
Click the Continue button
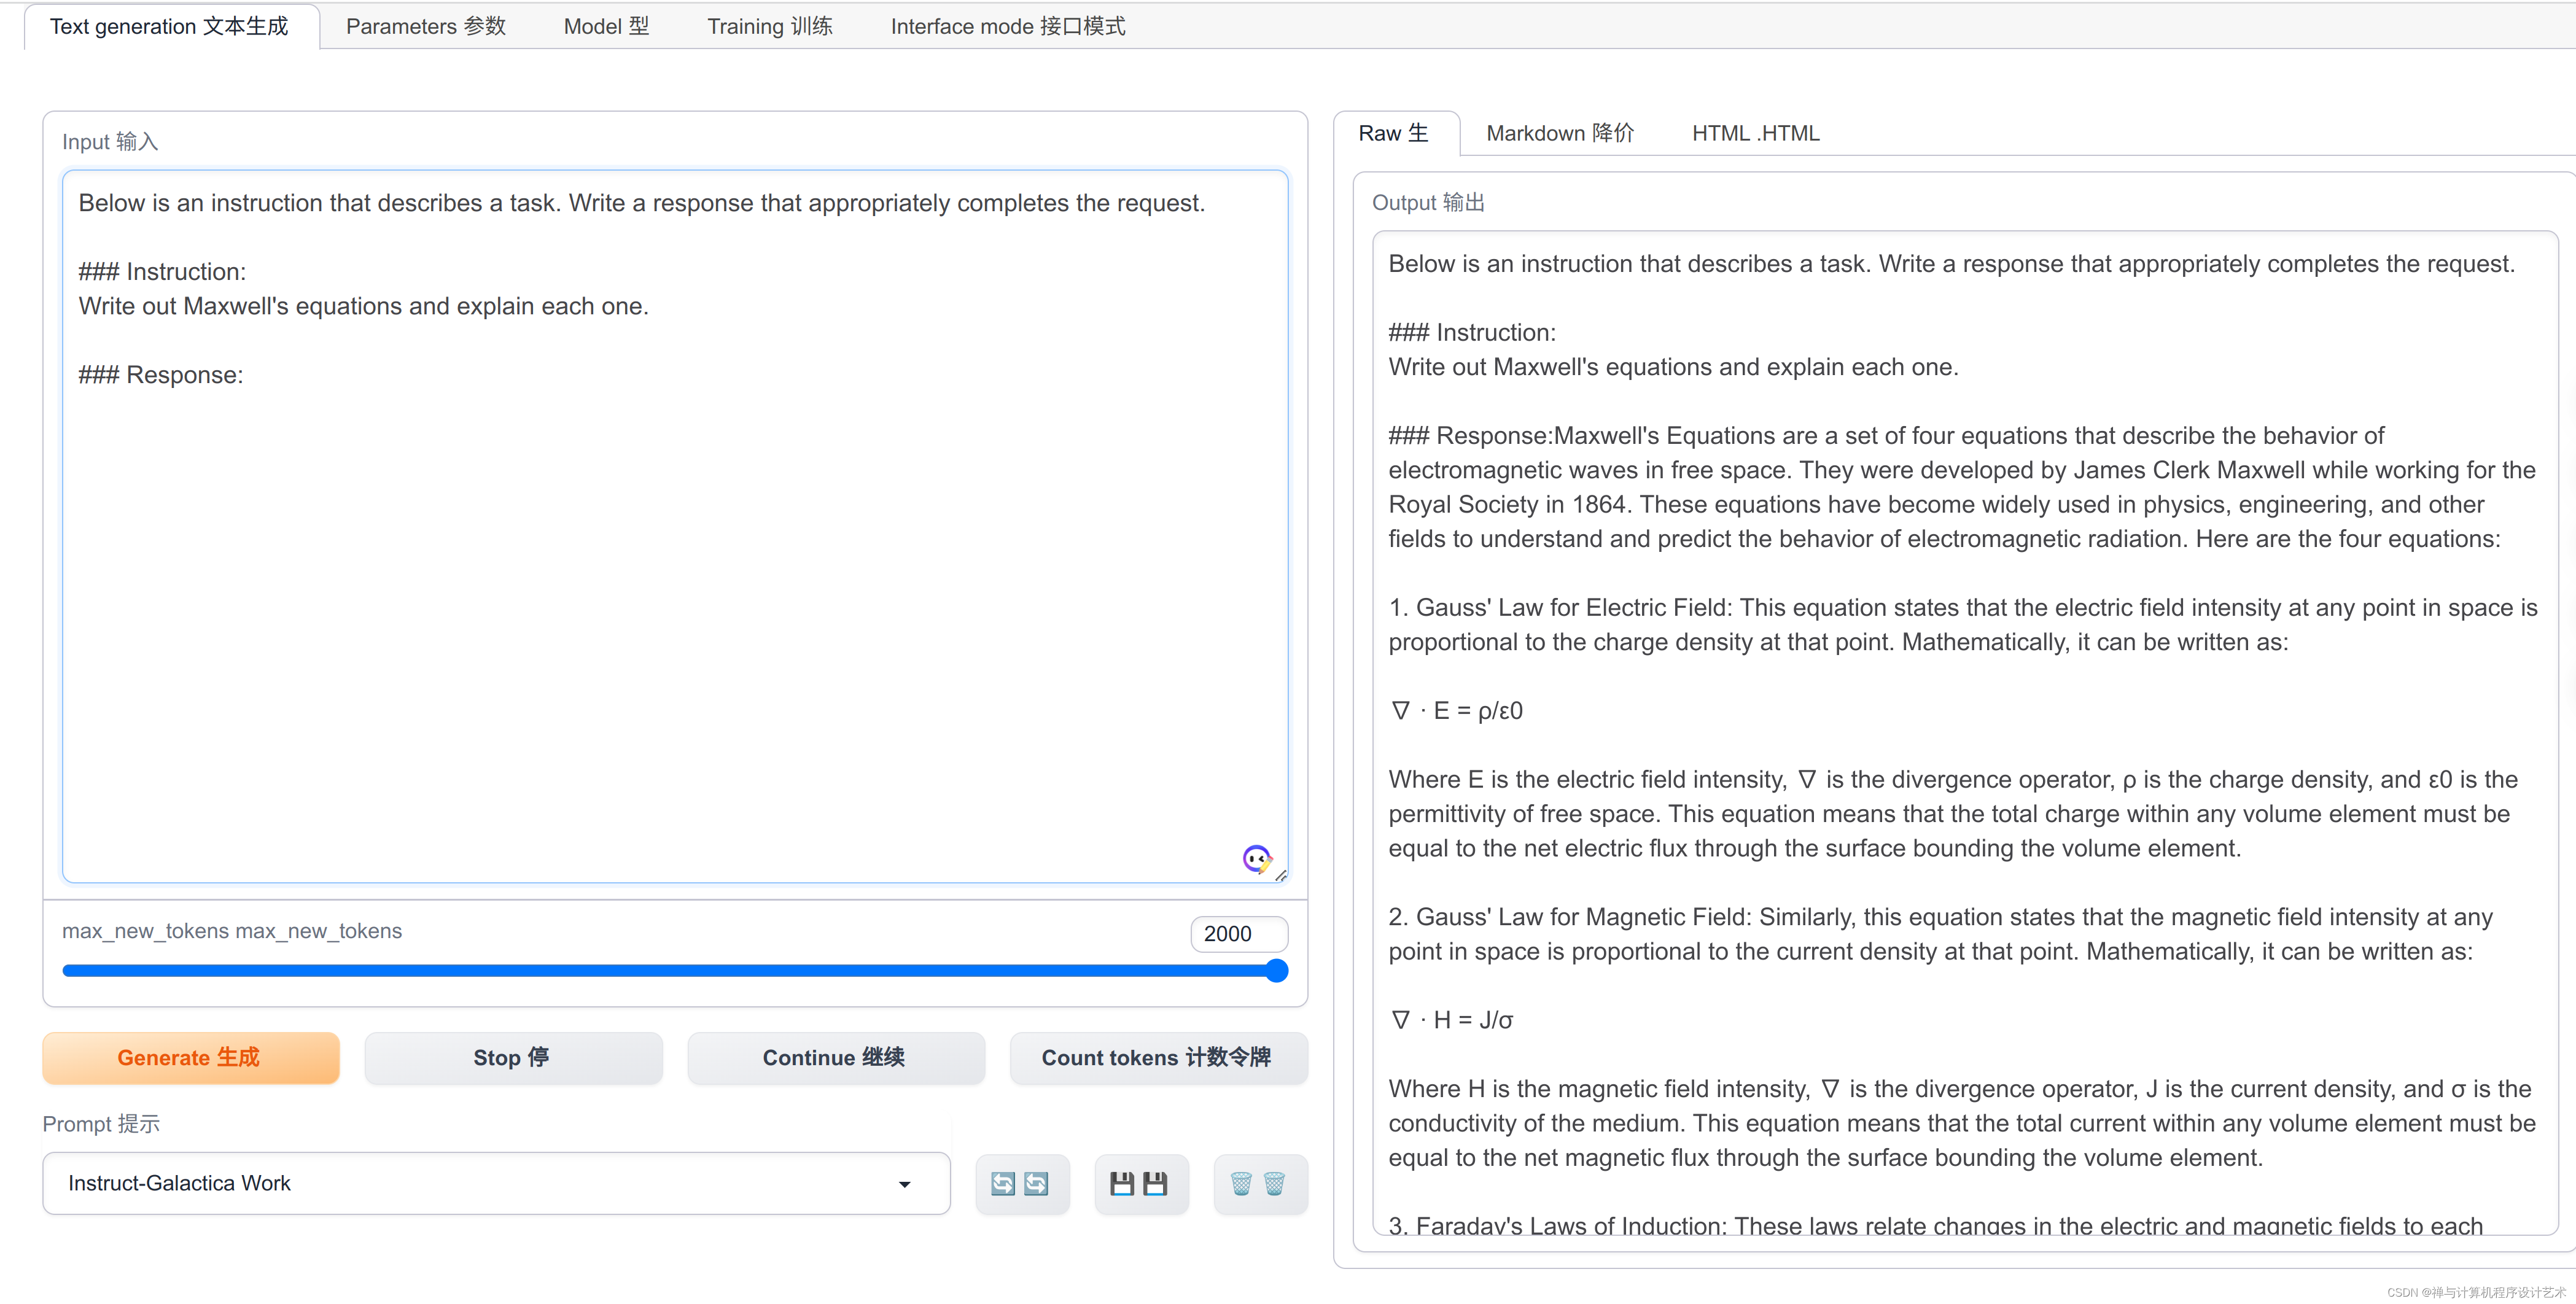coord(835,1057)
